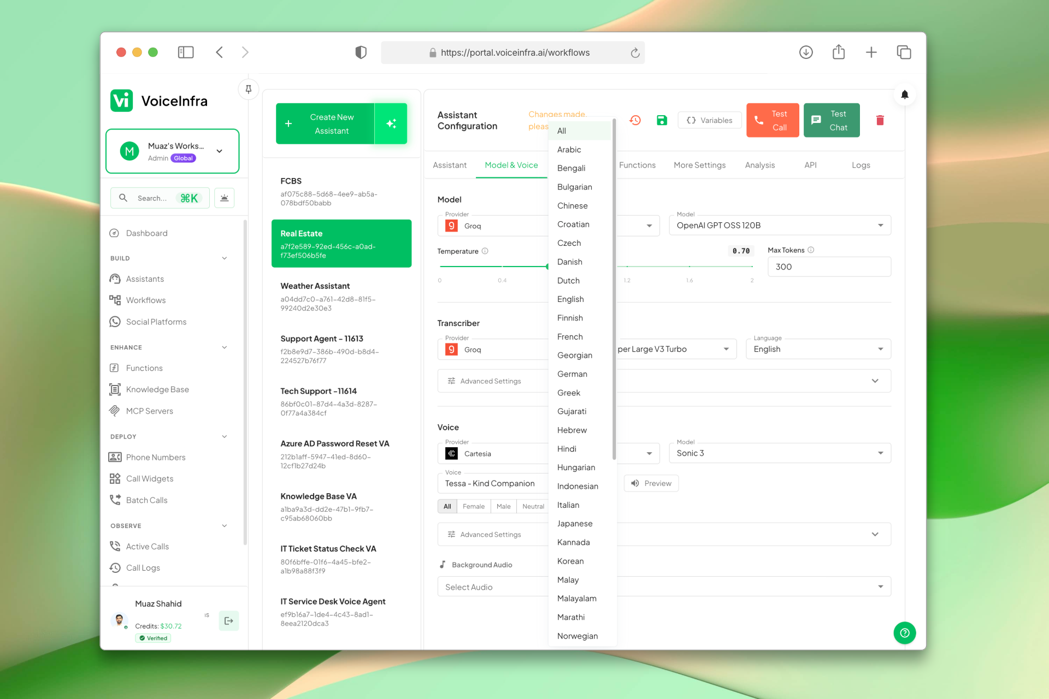Viewport: 1049px width, 699px height.
Task: Switch to the Model & Voice tab
Action: click(x=511, y=165)
